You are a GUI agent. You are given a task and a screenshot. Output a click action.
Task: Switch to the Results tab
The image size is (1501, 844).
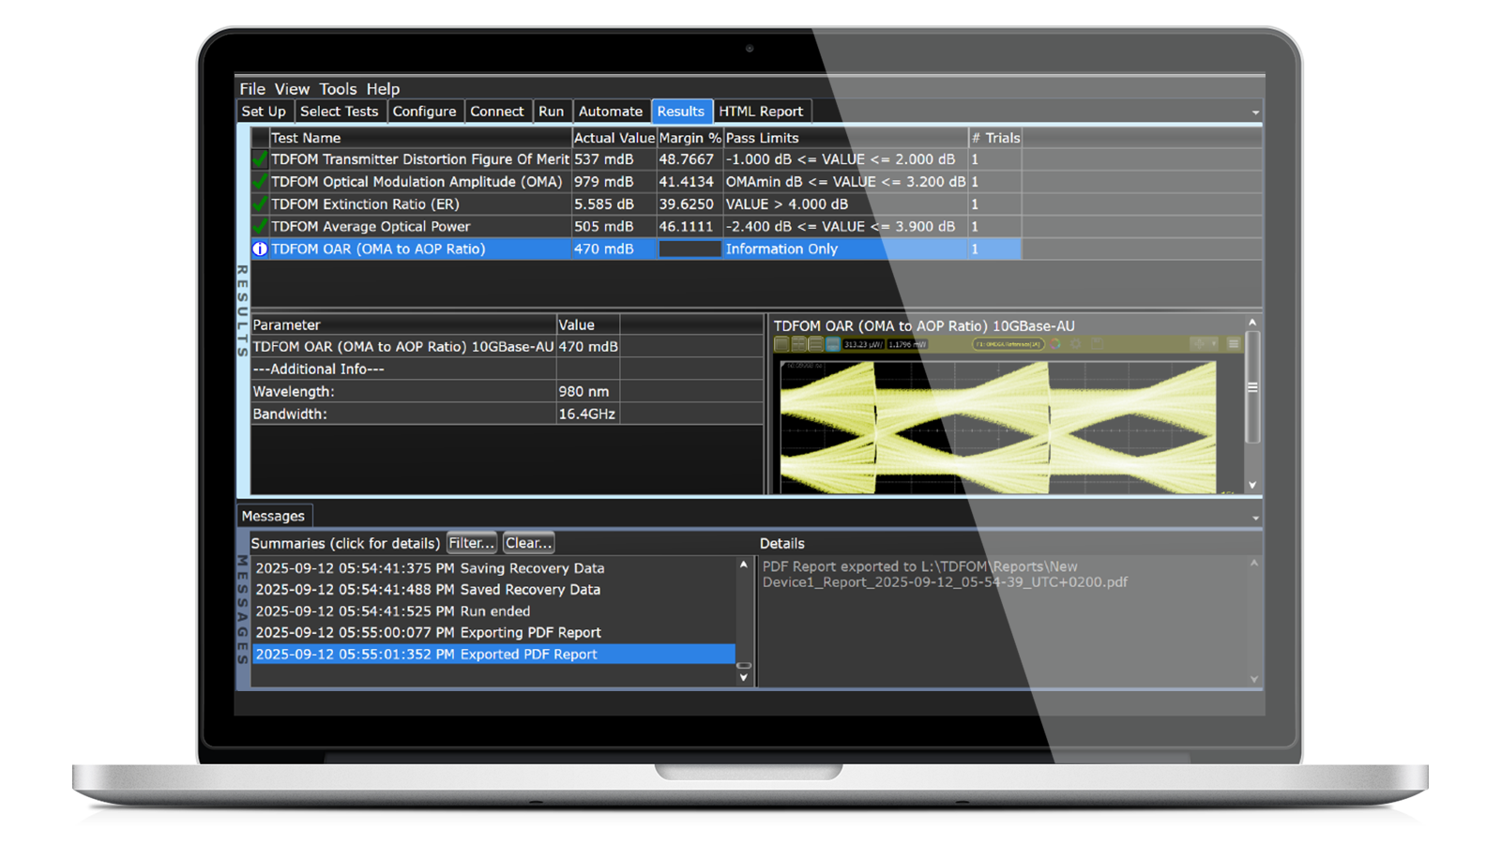click(x=681, y=111)
